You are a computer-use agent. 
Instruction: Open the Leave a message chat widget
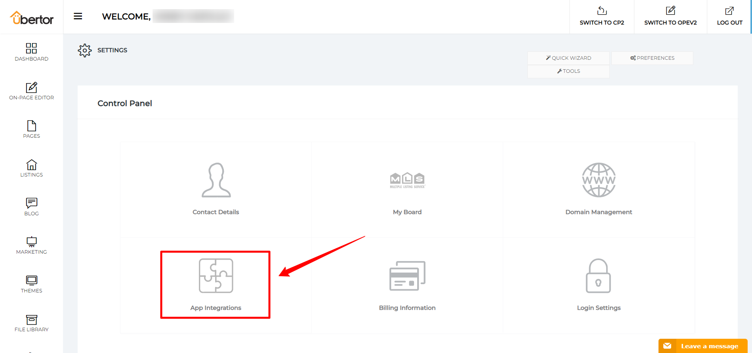(x=703, y=346)
